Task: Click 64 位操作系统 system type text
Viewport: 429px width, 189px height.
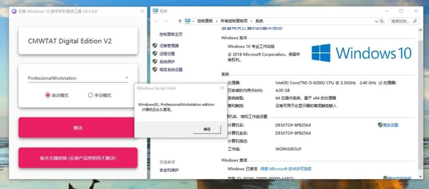Action: [x=305, y=98]
